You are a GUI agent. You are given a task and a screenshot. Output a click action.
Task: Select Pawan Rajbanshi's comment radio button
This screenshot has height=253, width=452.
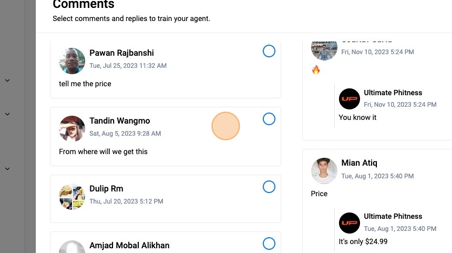pyautogui.click(x=269, y=51)
